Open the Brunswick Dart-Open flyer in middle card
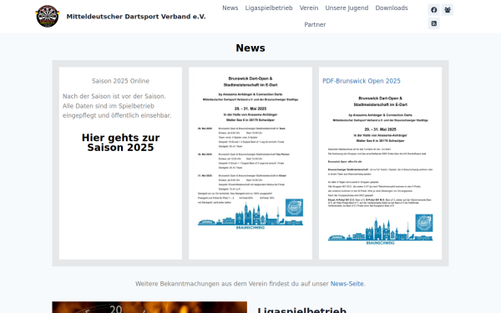The height and width of the screenshot is (313, 501). pyautogui.click(x=250, y=153)
